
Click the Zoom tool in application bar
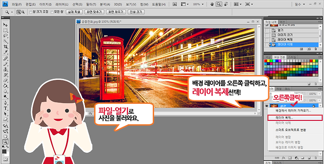click(x=219, y=4)
